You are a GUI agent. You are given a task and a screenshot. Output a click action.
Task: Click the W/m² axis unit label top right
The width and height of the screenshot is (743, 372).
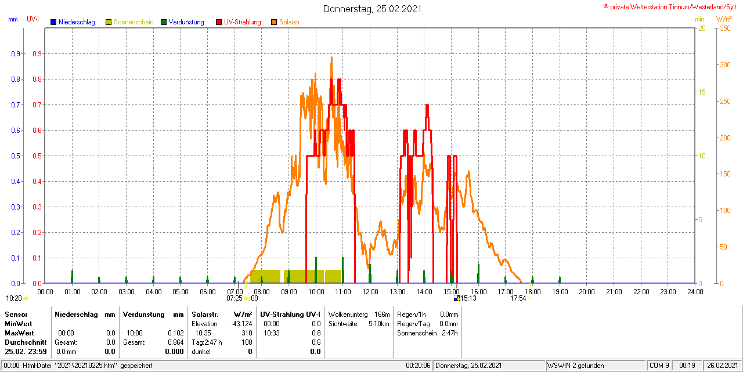(x=724, y=19)
